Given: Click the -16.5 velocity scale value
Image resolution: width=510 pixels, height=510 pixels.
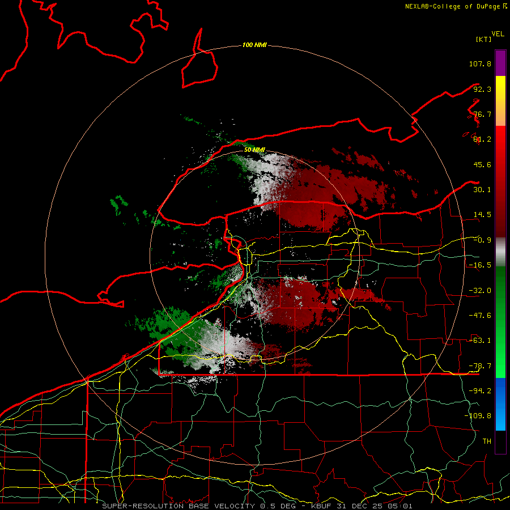Looking at the screenshot, I should tap(480, 265).
